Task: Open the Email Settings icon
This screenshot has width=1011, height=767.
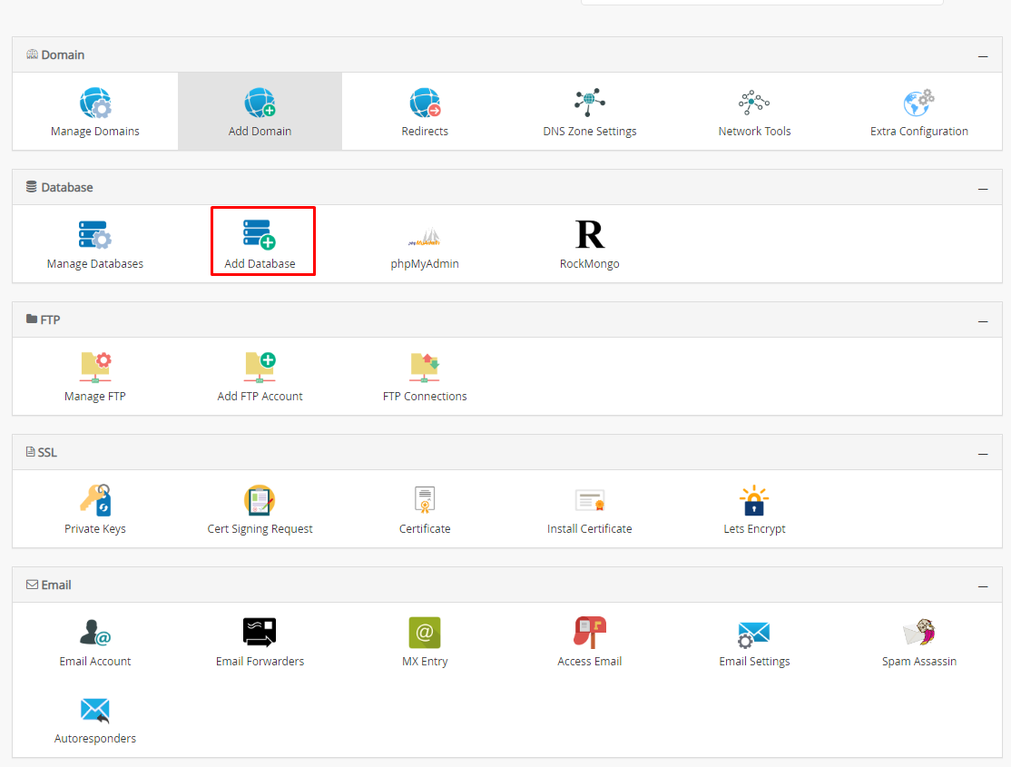Action: tap(754, 634)
